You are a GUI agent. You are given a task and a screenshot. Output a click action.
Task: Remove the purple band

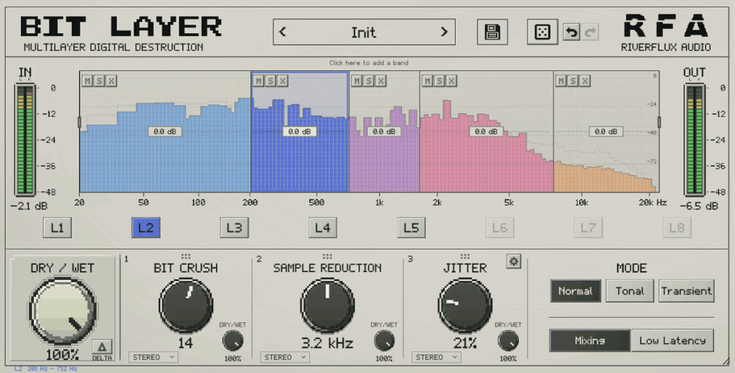380,81
